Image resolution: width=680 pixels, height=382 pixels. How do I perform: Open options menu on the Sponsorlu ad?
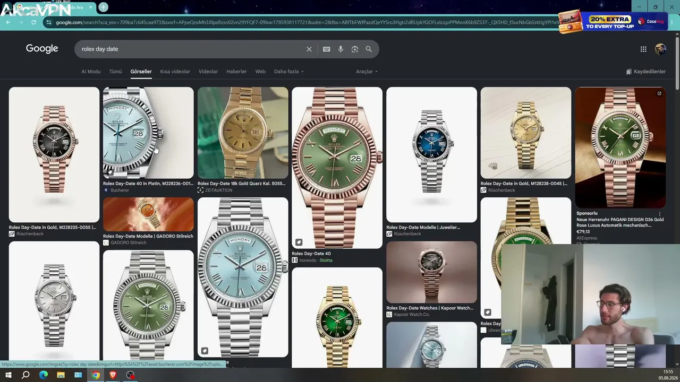[x=660, y=214]
